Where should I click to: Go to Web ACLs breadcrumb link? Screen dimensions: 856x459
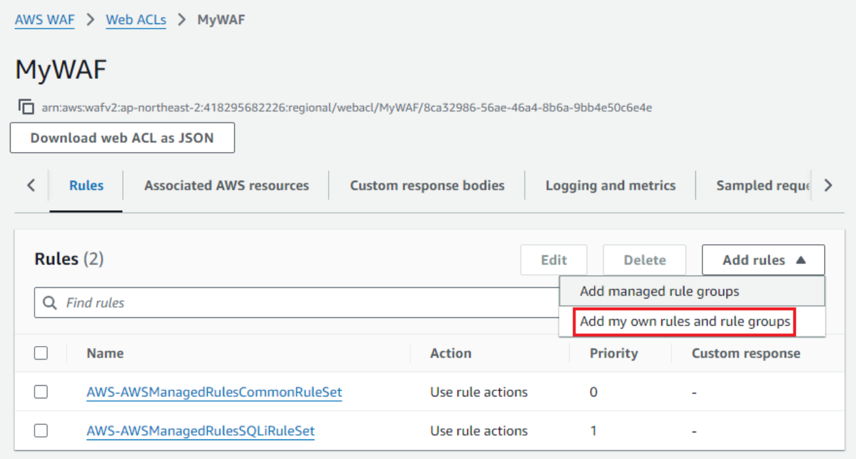coord(136,20)
